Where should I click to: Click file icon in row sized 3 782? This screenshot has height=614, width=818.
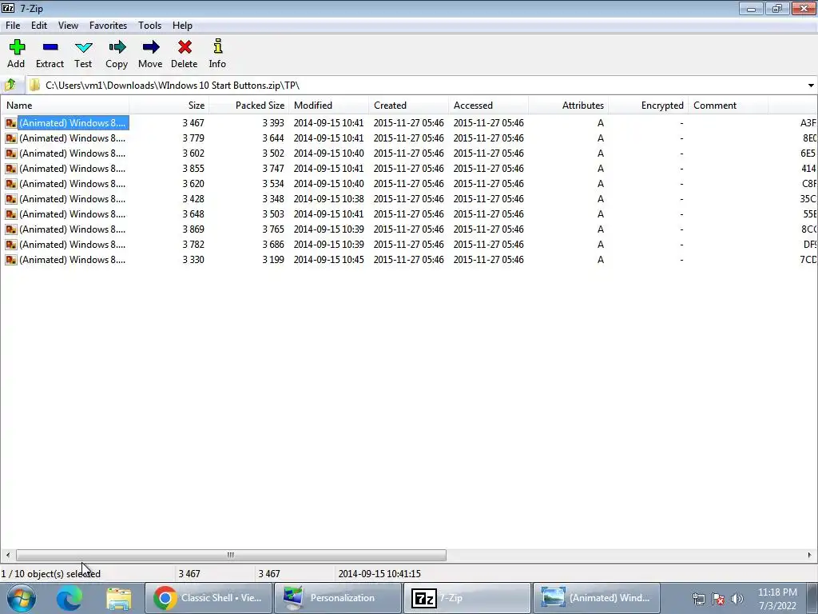tap(11, 245)
